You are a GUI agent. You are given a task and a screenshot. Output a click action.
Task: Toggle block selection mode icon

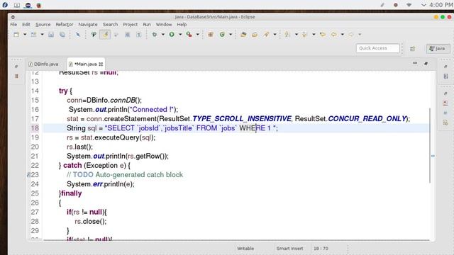tap(128, 35)
